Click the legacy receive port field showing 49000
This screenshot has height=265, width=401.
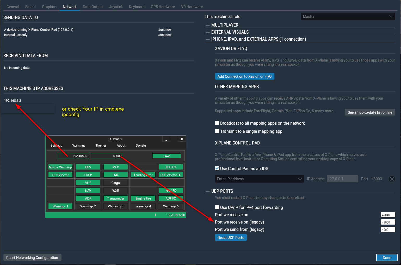coord(388,222)
